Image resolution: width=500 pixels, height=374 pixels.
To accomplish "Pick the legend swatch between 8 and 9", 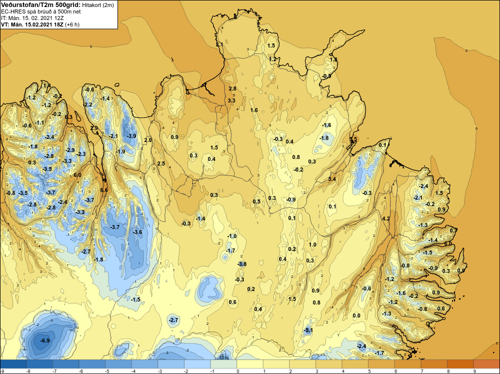I will coord(460,364).
